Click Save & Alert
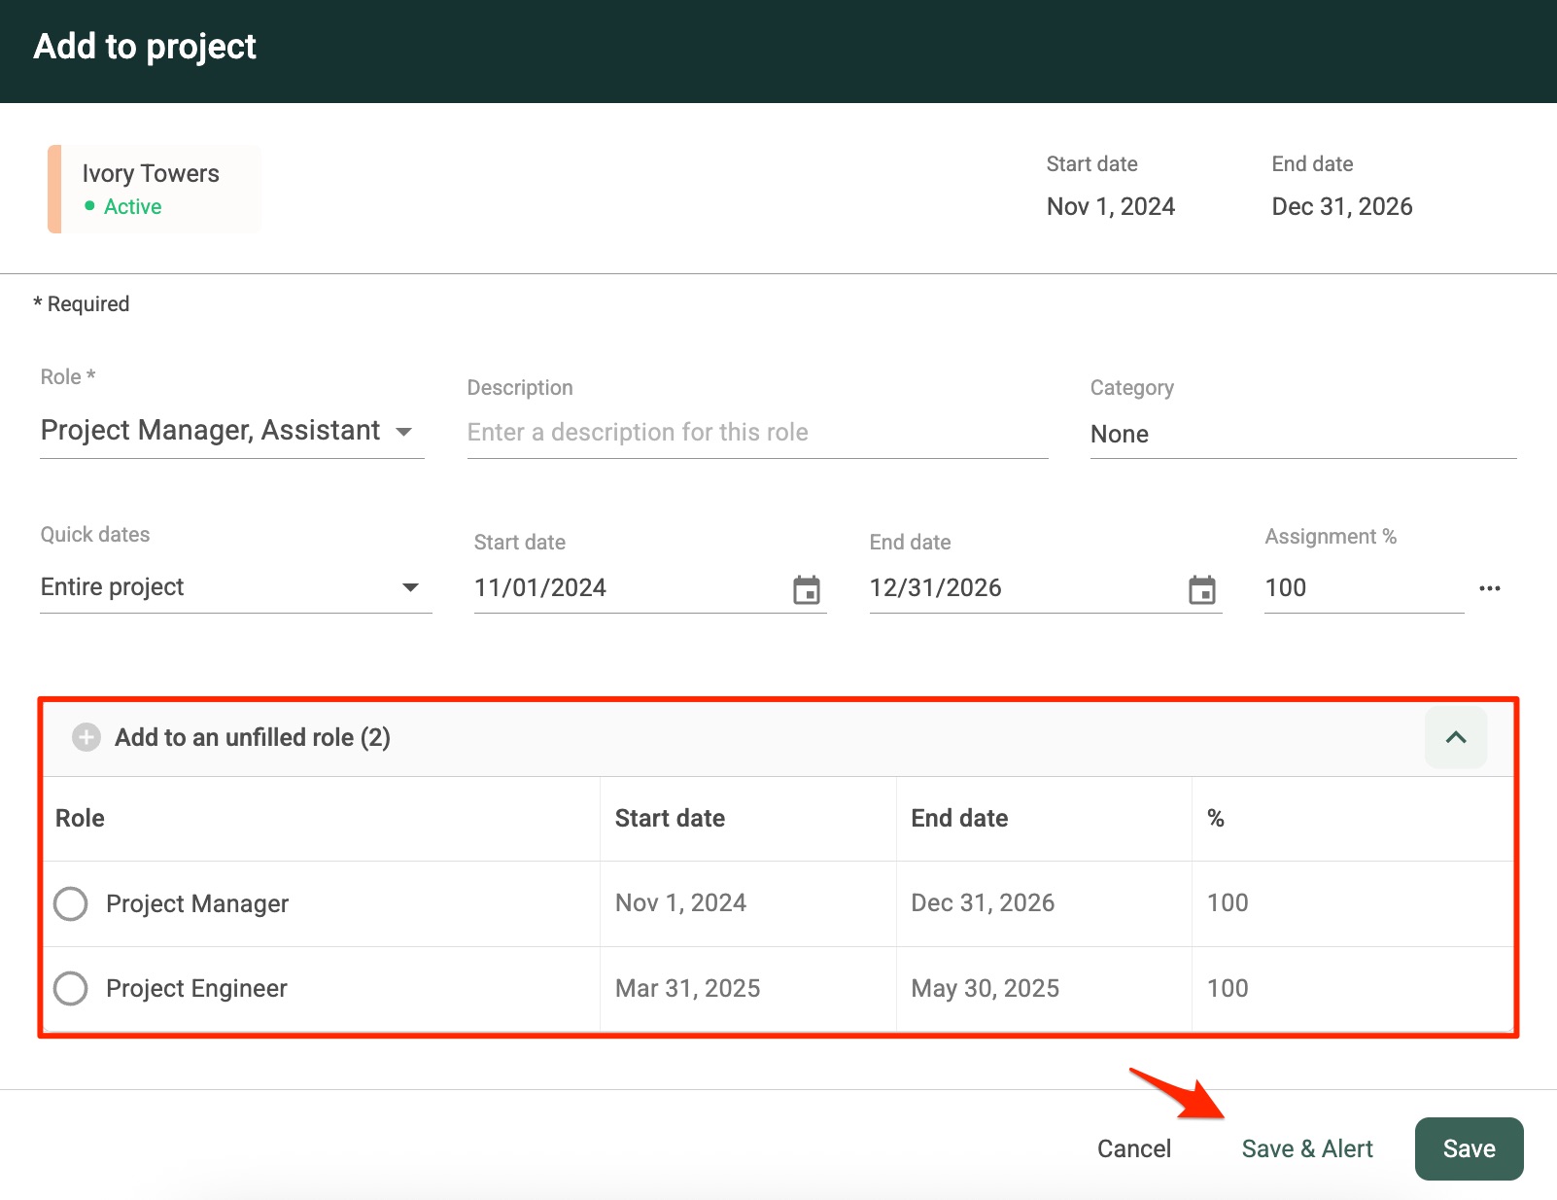1557x1200 pixels. pyautogui.click(x=1307, y=1148)
